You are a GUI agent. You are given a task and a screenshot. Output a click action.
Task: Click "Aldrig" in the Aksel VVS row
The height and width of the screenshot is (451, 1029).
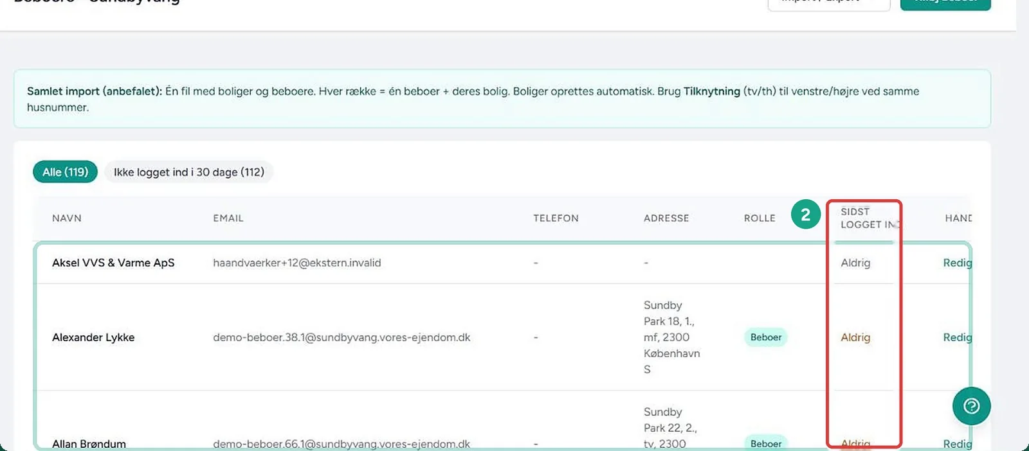point(855,263)
